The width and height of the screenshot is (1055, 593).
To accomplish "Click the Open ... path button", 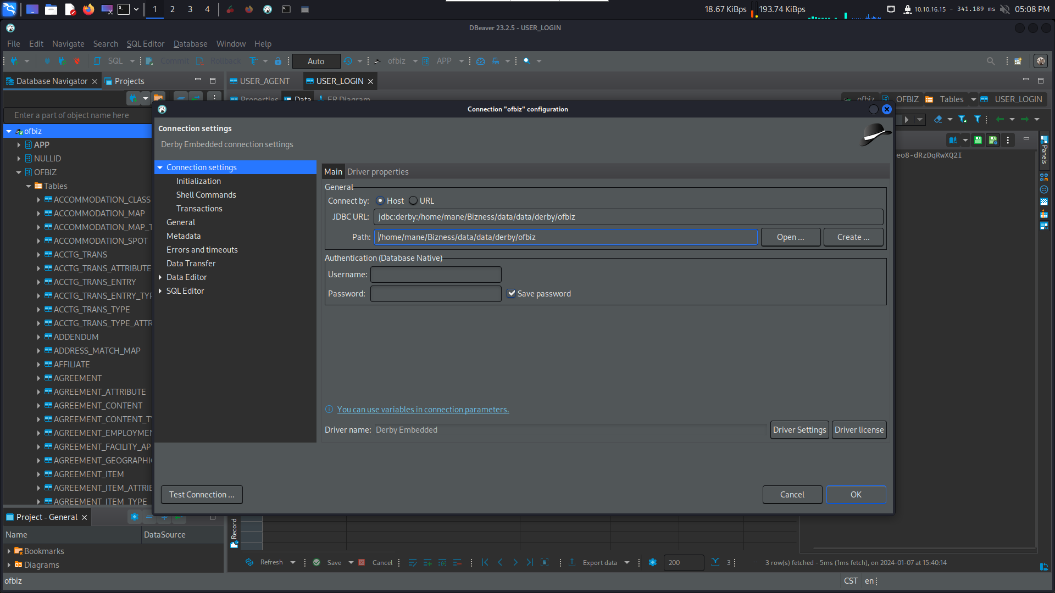I will 791,237.
